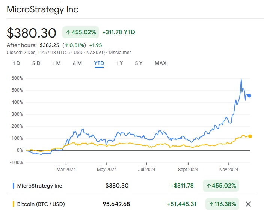Click the yellow Bitcoin legend color bar
The image size is (264, 212).
14,204
